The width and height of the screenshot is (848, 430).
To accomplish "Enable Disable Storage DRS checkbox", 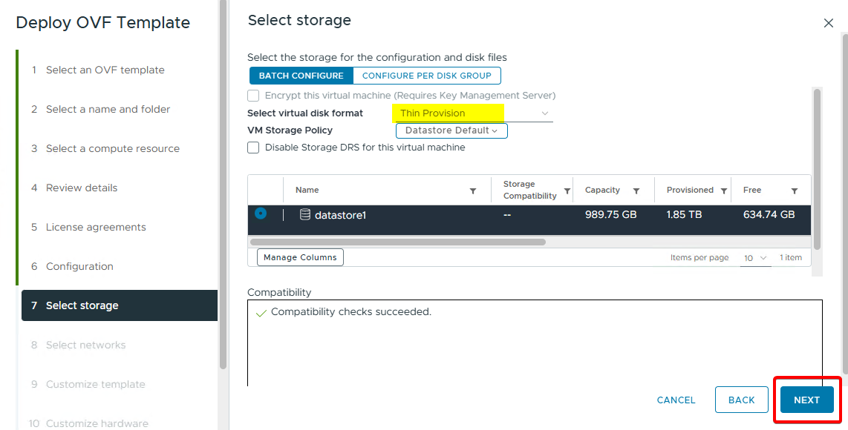I will coord(254,148).
